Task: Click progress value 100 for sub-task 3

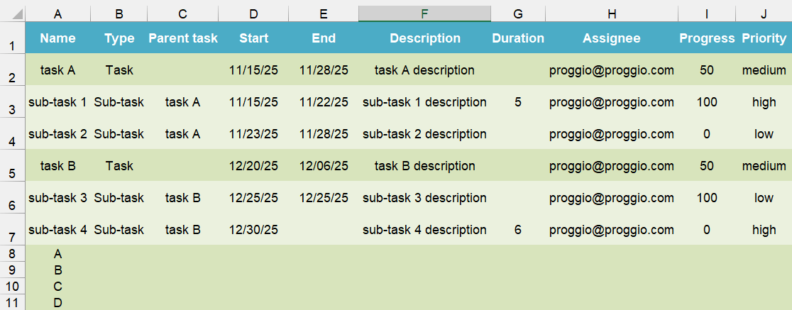Action: (706, 197)
